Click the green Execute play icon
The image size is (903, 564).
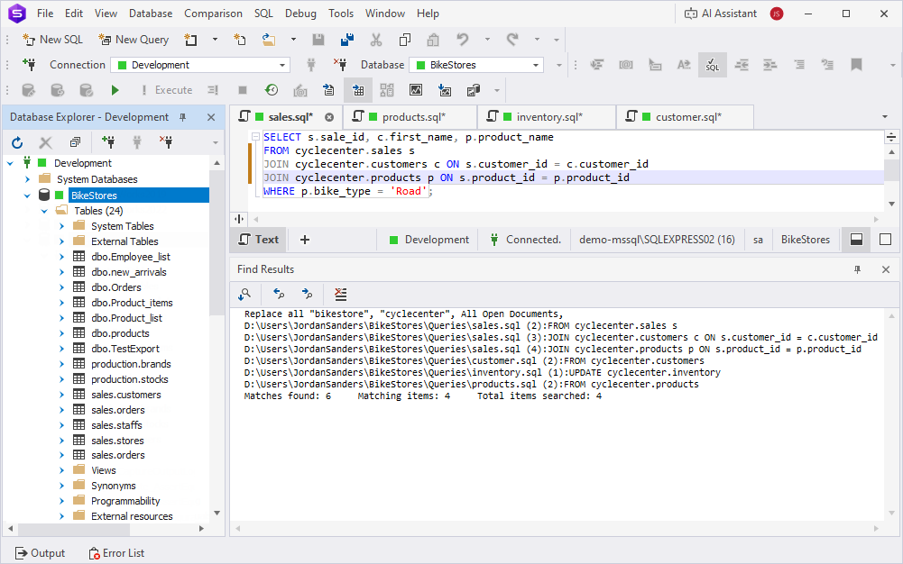pyautogui.click(x=115, y=90)
